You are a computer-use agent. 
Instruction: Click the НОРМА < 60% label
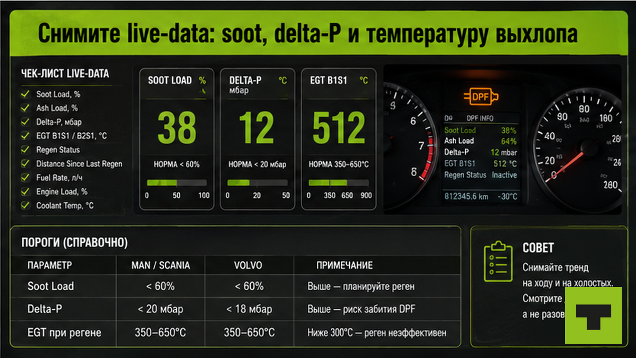click(177, 164)
